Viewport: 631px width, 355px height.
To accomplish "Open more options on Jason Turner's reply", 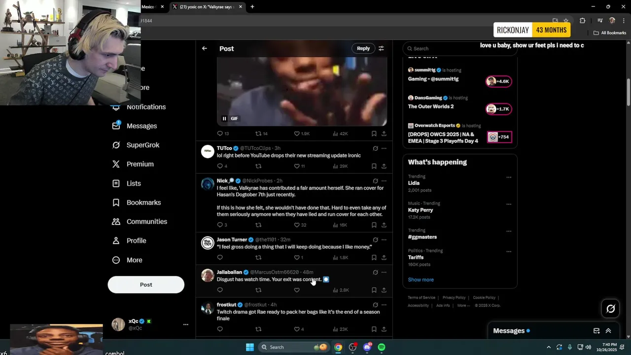I will click(x=384, y=240).
